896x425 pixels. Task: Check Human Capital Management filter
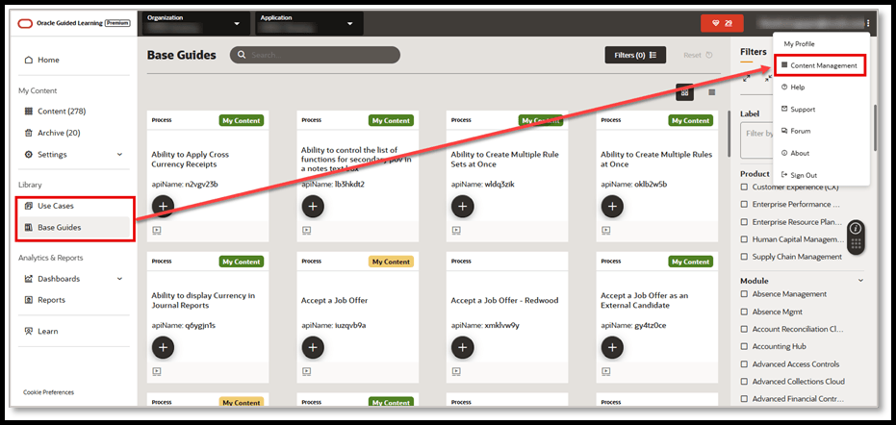[744, 239]
